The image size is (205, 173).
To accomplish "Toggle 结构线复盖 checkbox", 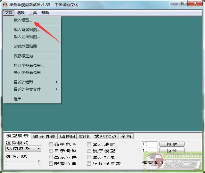I will (x=89, y=164).
